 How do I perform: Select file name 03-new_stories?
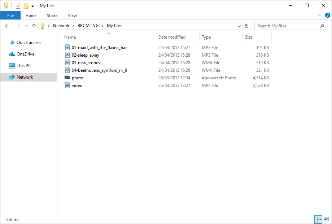(86, 63)
